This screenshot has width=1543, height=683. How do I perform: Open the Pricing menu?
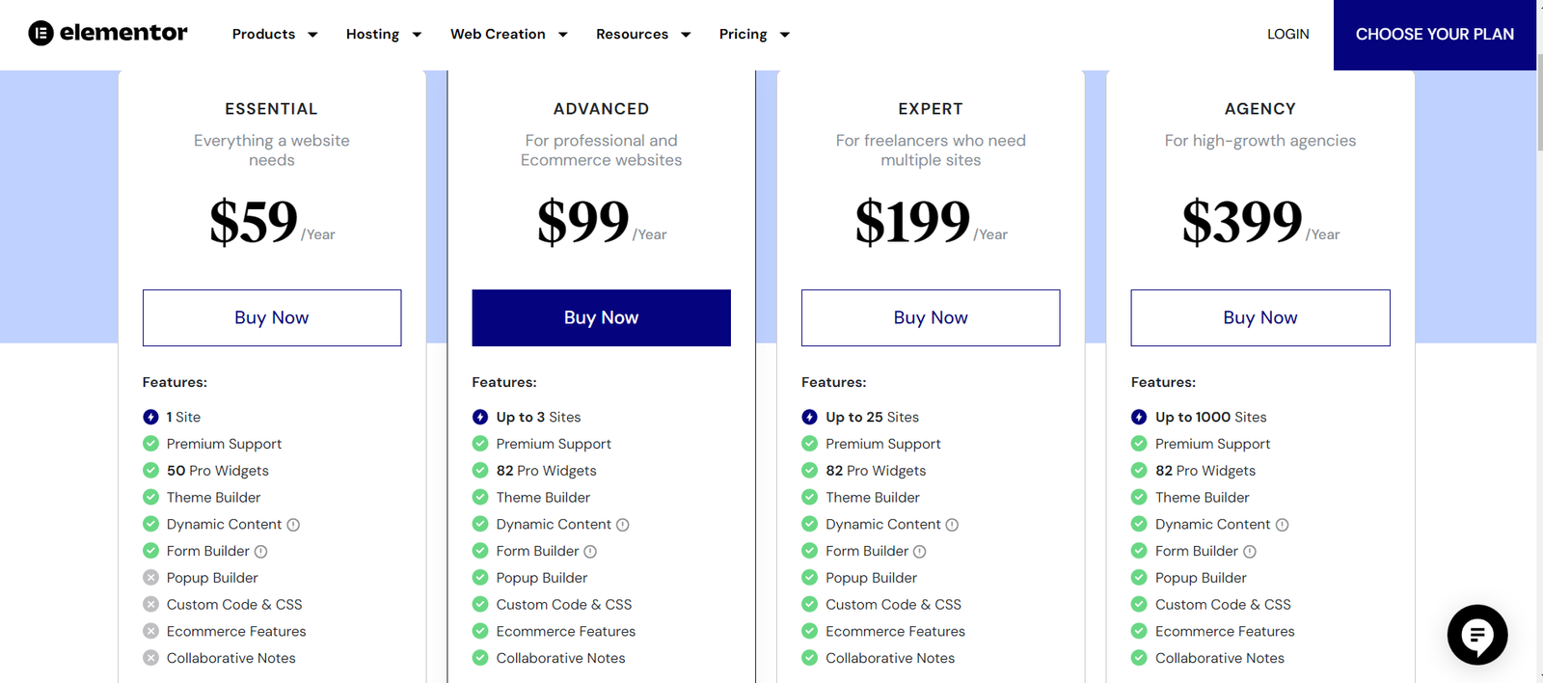pyautogui.click(x=754, y=34)
